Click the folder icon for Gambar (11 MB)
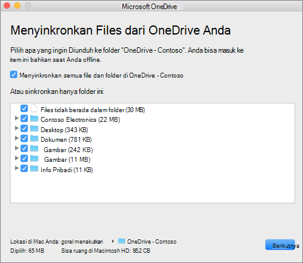The height and width of the screenshot is (263, 303). [x=34, y=158]
